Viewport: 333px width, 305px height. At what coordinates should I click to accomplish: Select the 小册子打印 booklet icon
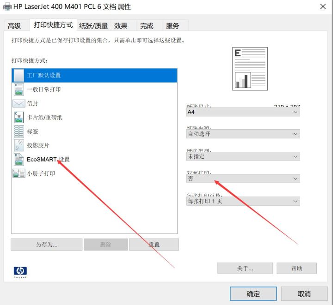pos(19,173)
